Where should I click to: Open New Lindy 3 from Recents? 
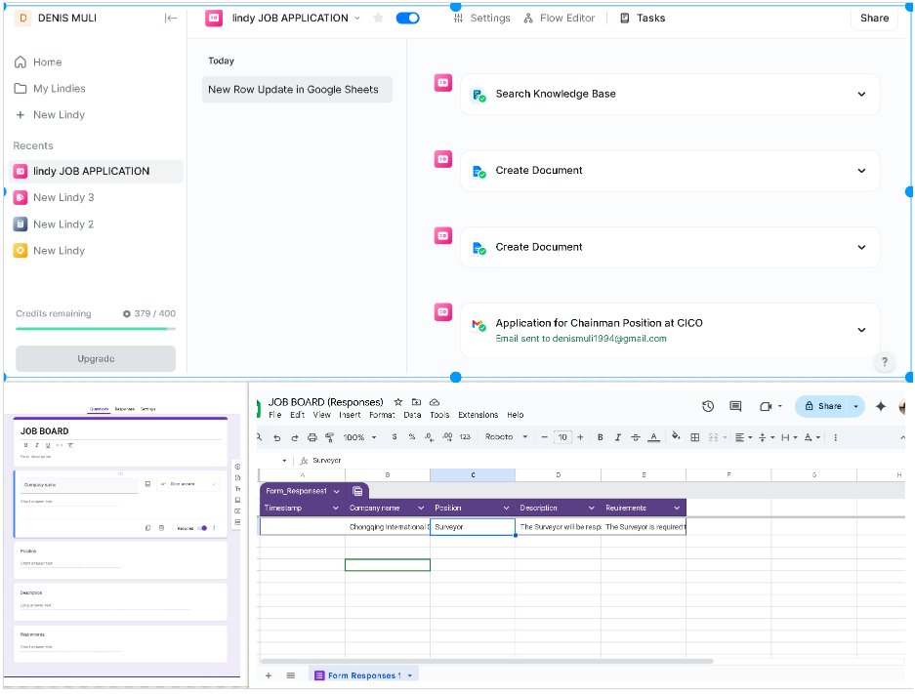(54, 198)
